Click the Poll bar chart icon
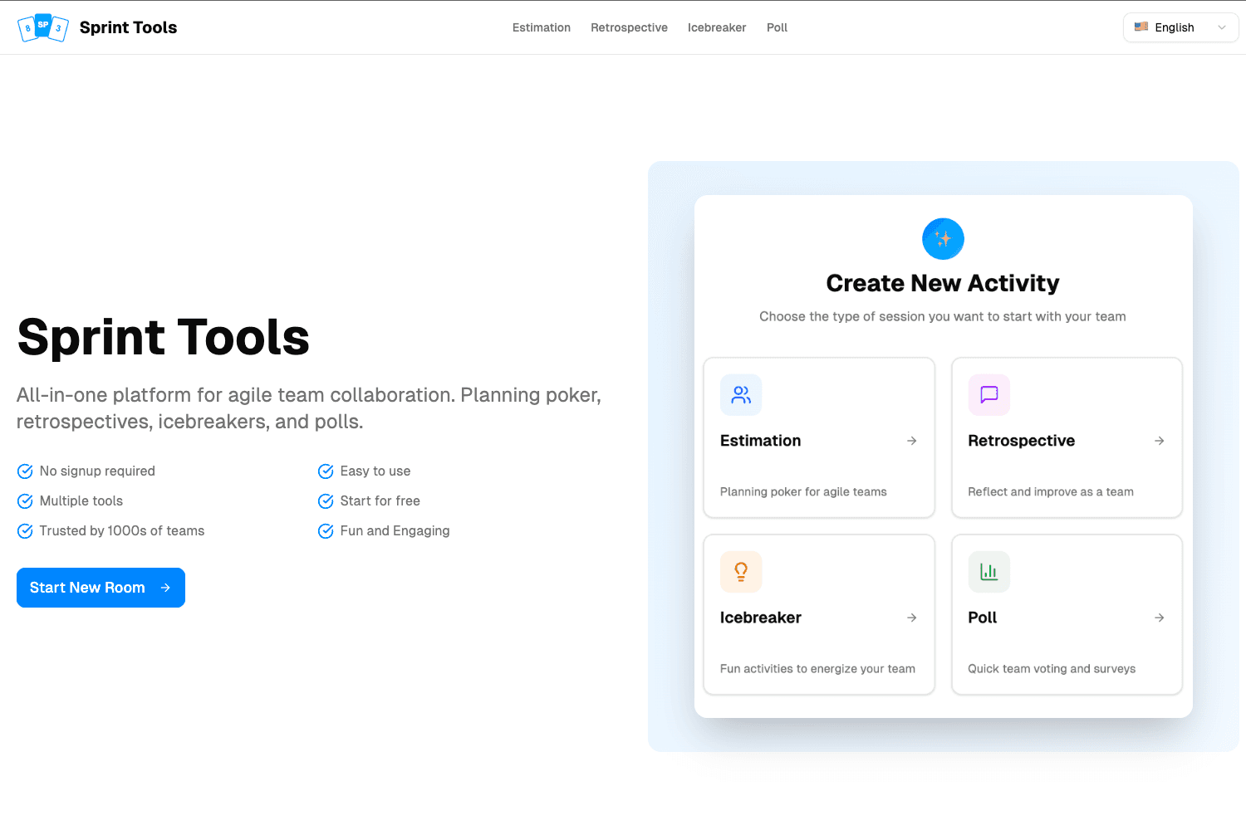 coord(989,572)
